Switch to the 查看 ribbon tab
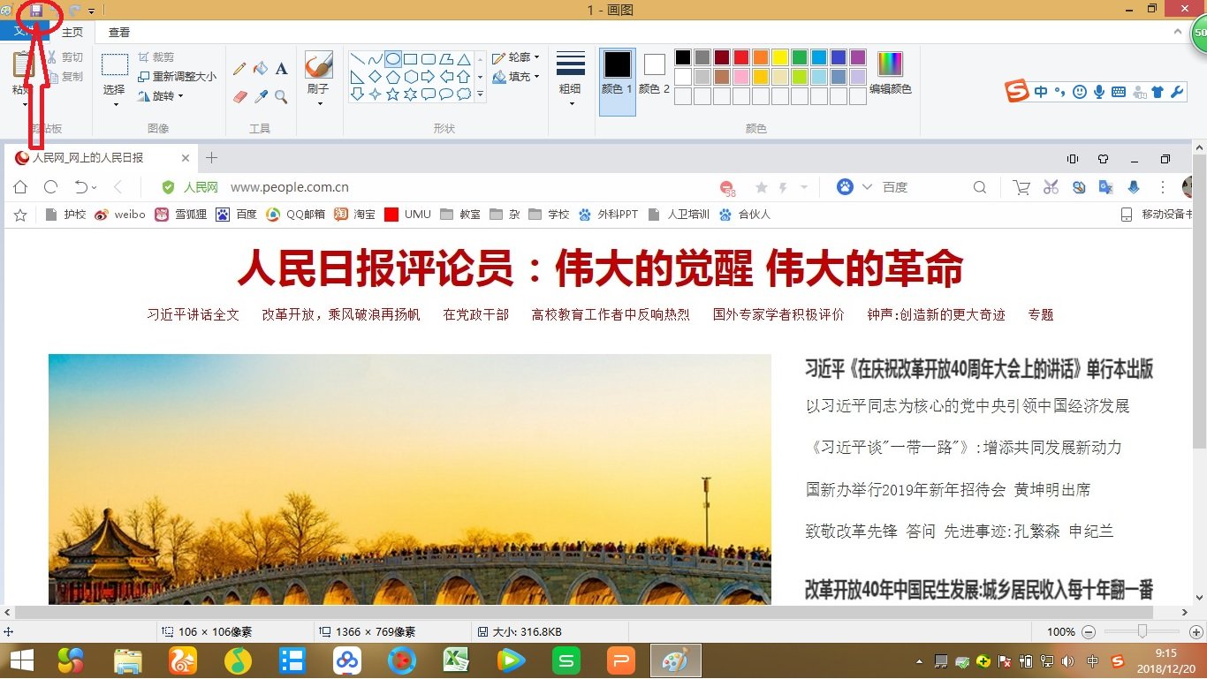 point(118,31)
